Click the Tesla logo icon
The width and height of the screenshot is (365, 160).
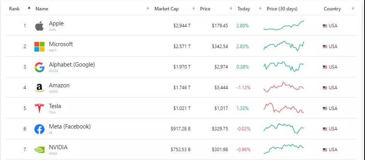39,108
